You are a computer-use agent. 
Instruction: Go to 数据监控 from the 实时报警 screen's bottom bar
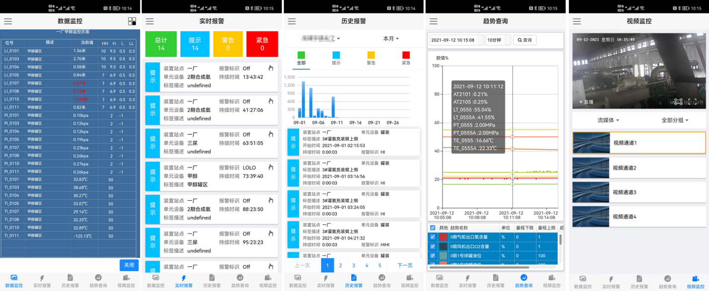pyautogui.click(x=155, y=281)
